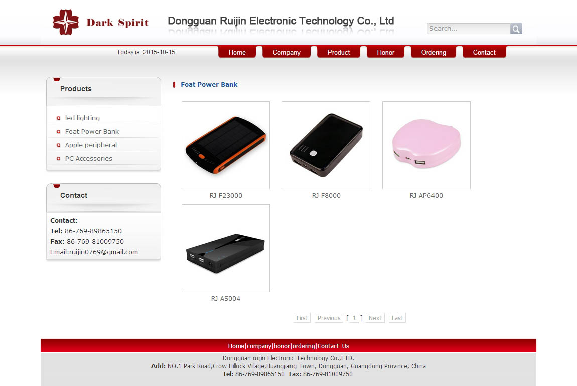Viewport: 577px width, 386px height.
Task: View the pink RJ-AP6400 product image
Action: point(426,145)
